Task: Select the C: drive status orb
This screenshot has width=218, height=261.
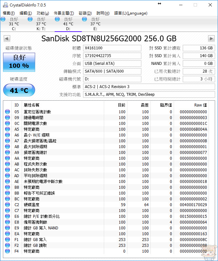Action: pos(3,19)
